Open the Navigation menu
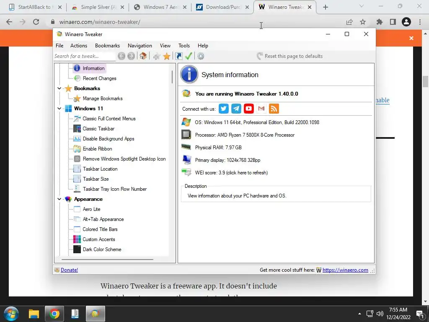This screenshot has height=322, width=429. (x=140, y=46)
